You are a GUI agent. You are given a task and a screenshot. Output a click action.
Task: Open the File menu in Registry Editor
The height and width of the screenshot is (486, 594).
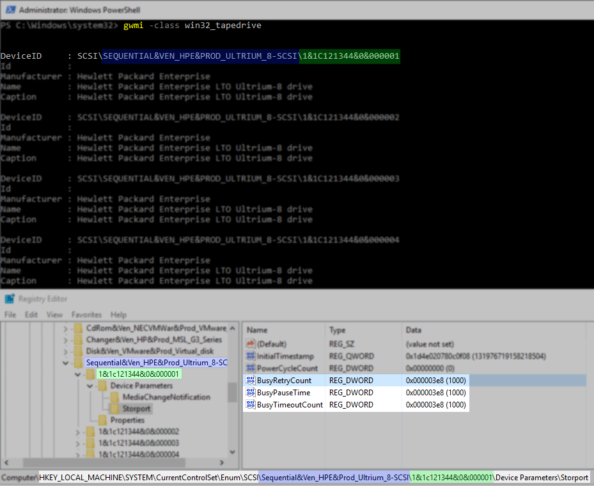10,315
